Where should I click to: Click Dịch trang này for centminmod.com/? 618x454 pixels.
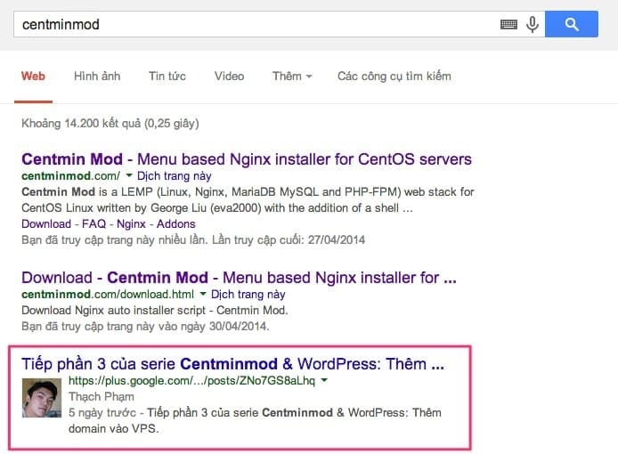(x=175, y=175)
